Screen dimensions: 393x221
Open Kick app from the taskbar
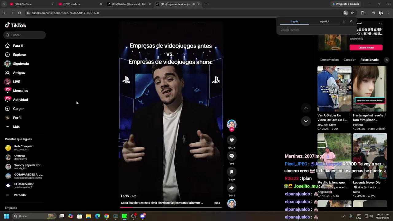pyautogui.click(x=124, y=216)
